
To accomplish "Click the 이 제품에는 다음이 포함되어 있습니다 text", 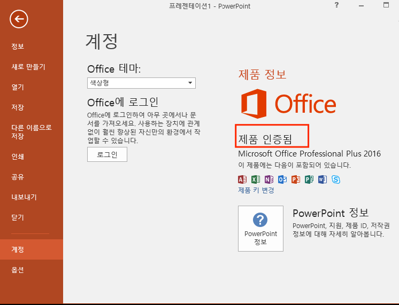I will click(294, 165).
